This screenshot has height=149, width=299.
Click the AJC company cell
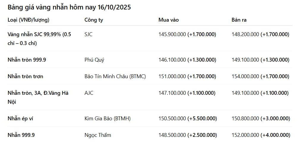pos(89,93)
